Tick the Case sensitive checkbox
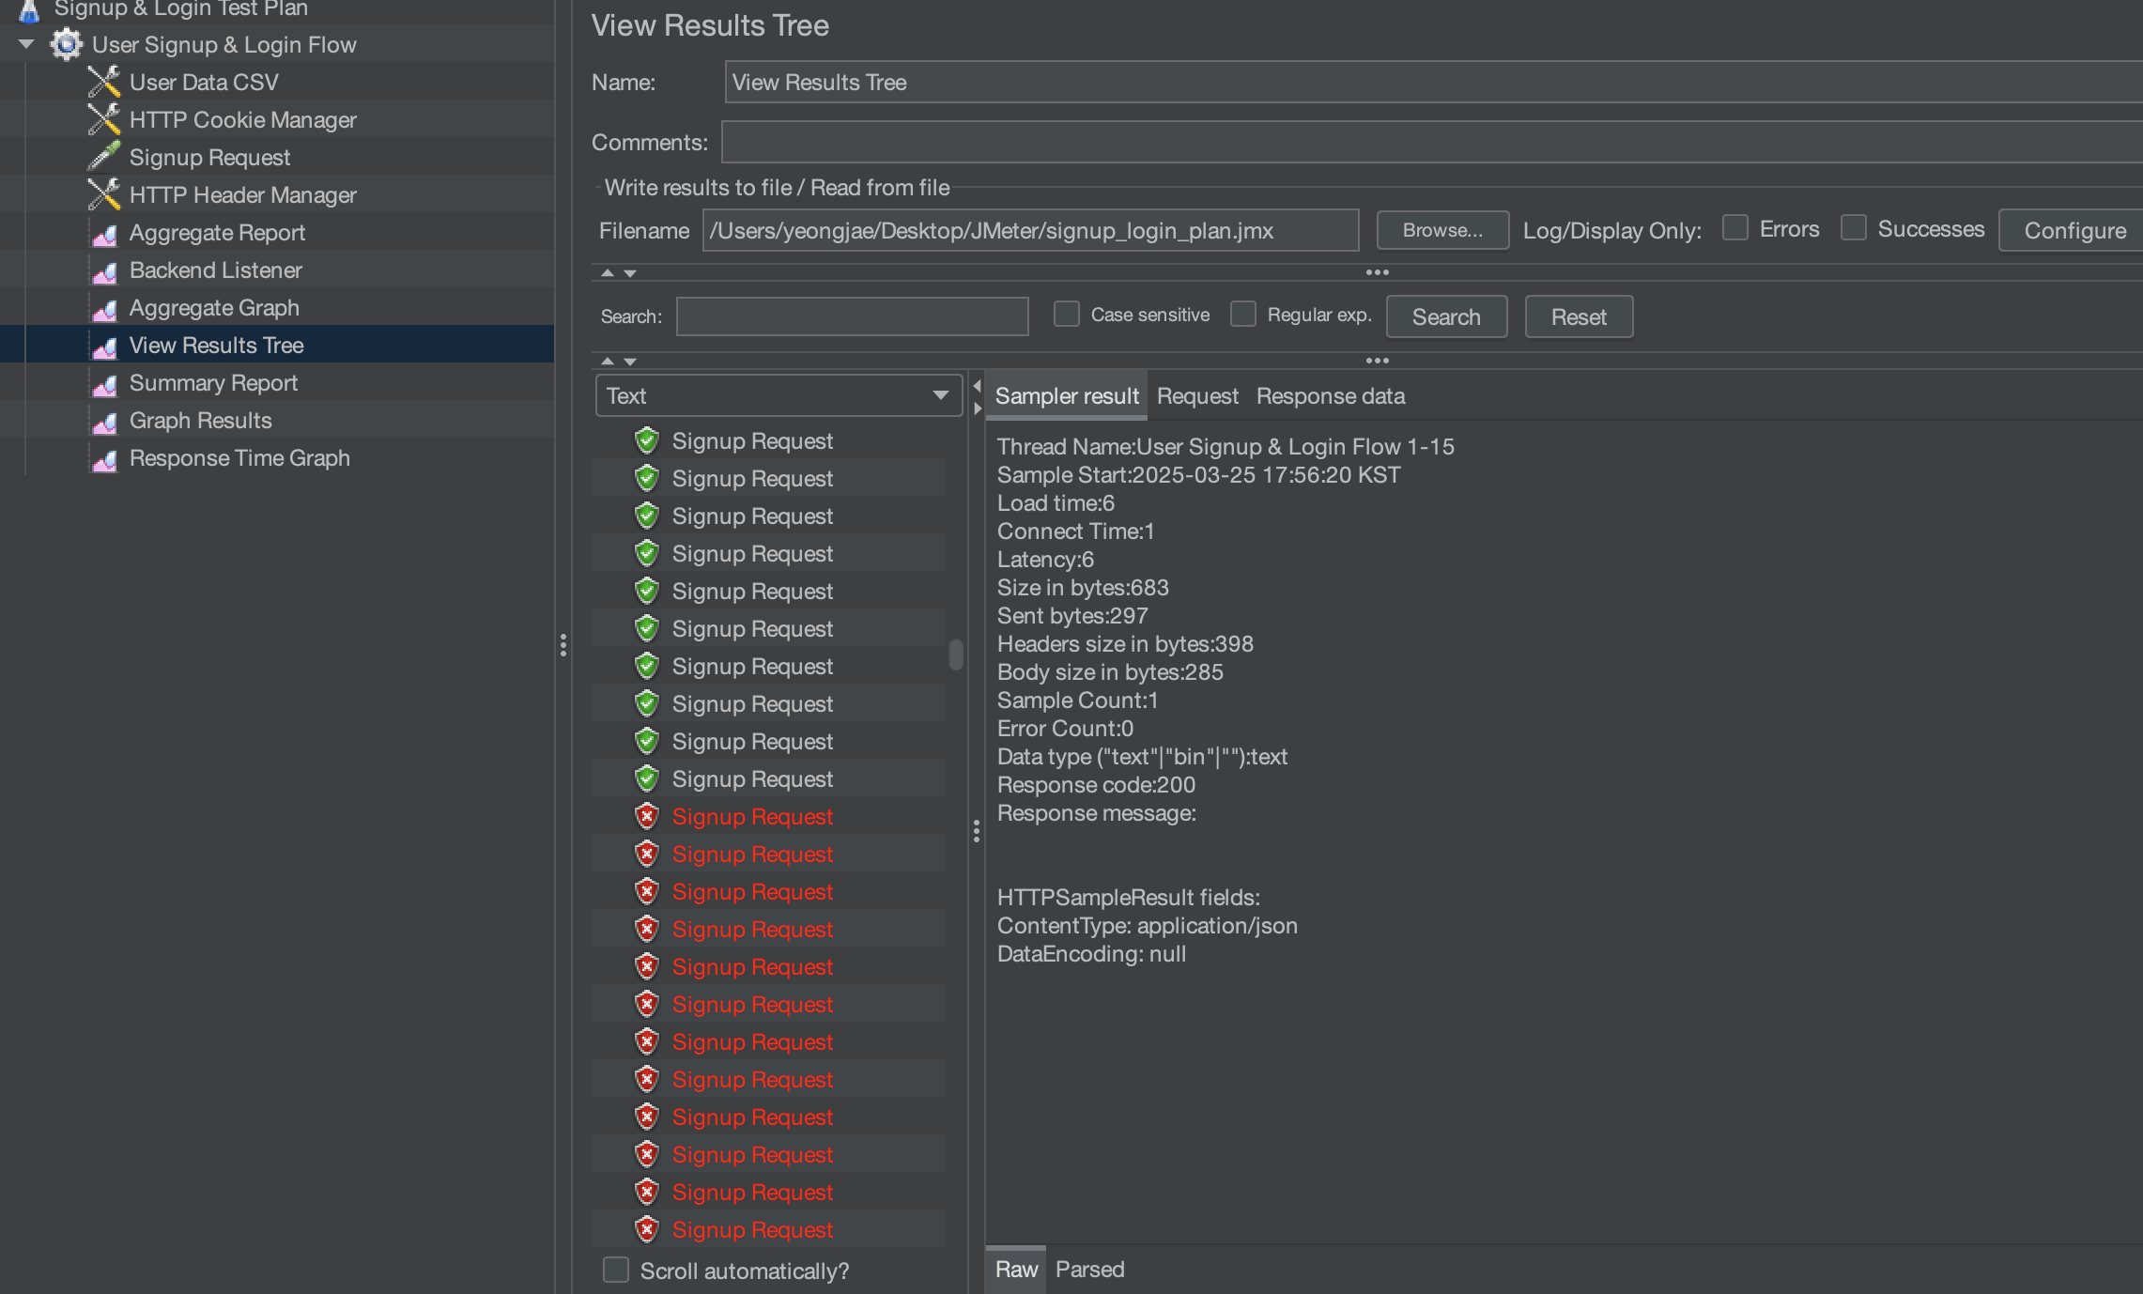This screenshot has width=2143, height=1294. (x=1067, y=314)
